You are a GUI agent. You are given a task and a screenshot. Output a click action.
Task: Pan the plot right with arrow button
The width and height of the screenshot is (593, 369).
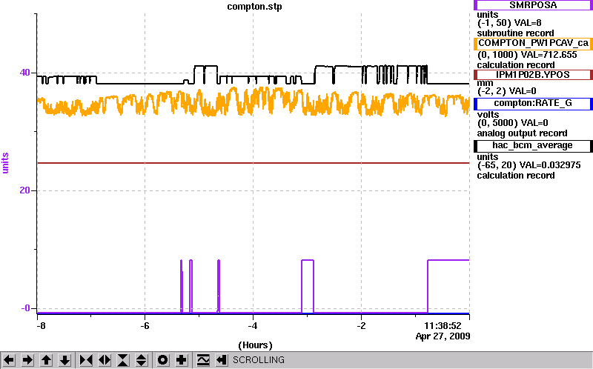point(27,360)
